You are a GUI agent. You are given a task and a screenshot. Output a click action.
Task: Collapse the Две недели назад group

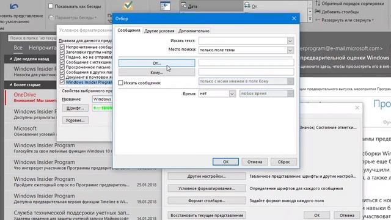(11, 59)
